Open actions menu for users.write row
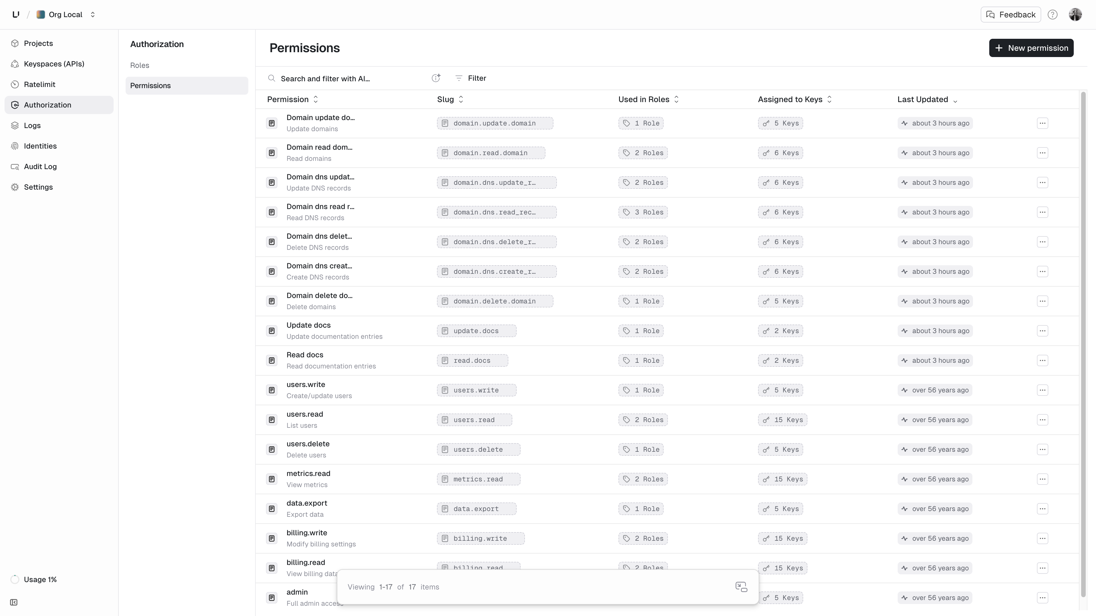The height and width of the screenshot is (616, 1096). [x=1042, y=390]
